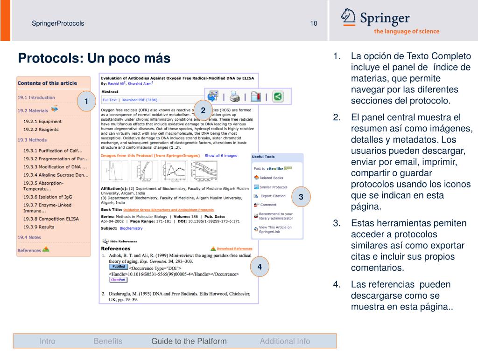Click Download References link text
This screenshot has height=358, width=478.
coord(234,249)
